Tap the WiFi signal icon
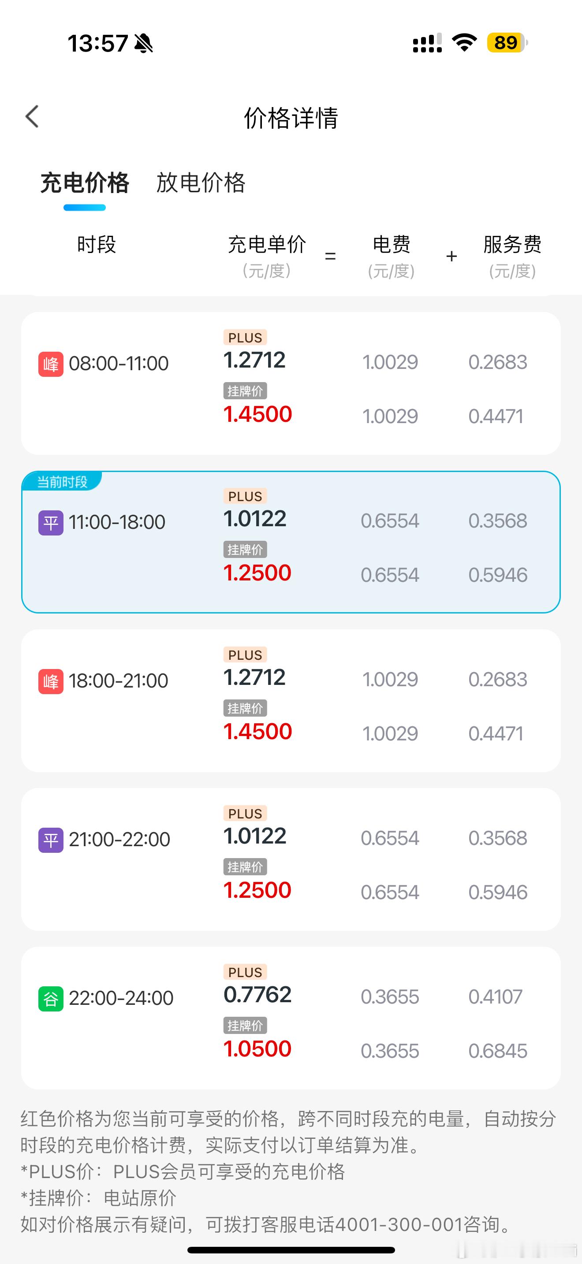Viewport: 582px width, 1264px height. pos(464,43)
